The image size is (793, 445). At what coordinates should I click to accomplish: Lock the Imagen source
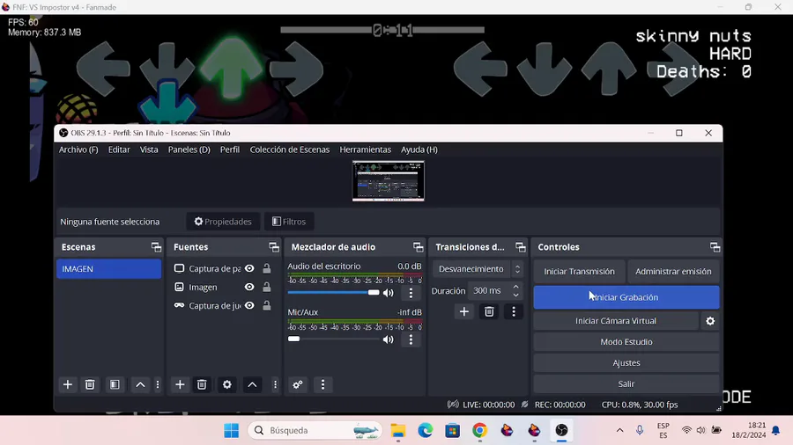(x=266, y=287)
